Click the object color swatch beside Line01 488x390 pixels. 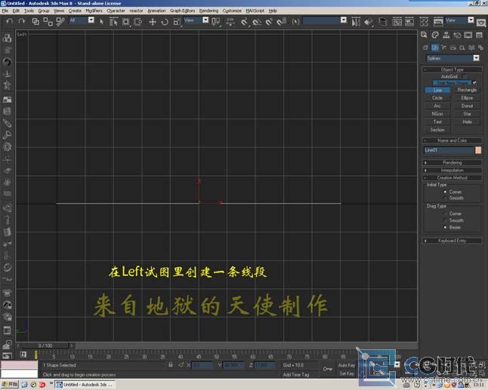(x=478, y=150)
